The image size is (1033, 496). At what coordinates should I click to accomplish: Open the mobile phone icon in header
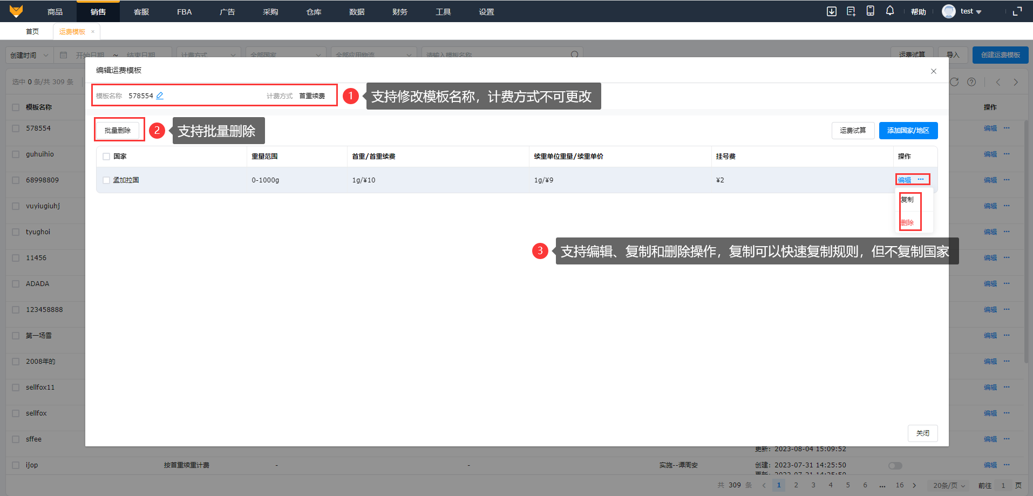tap(871, 11)
